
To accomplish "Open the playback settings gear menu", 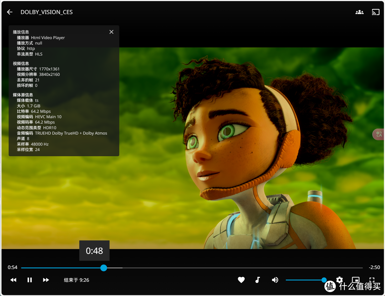I will pyautogui.click(x=339, y=280).
